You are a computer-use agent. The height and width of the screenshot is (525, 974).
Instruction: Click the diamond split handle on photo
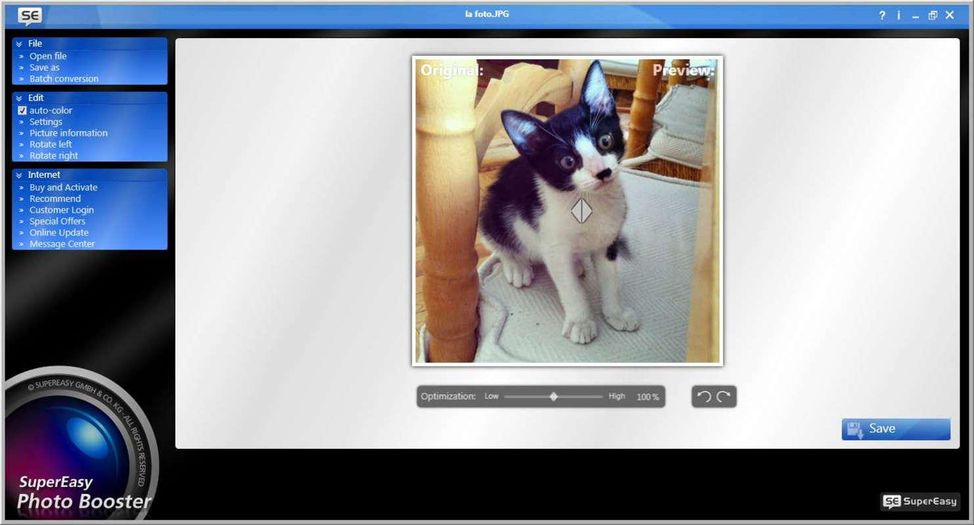click(x=582, y=211)
